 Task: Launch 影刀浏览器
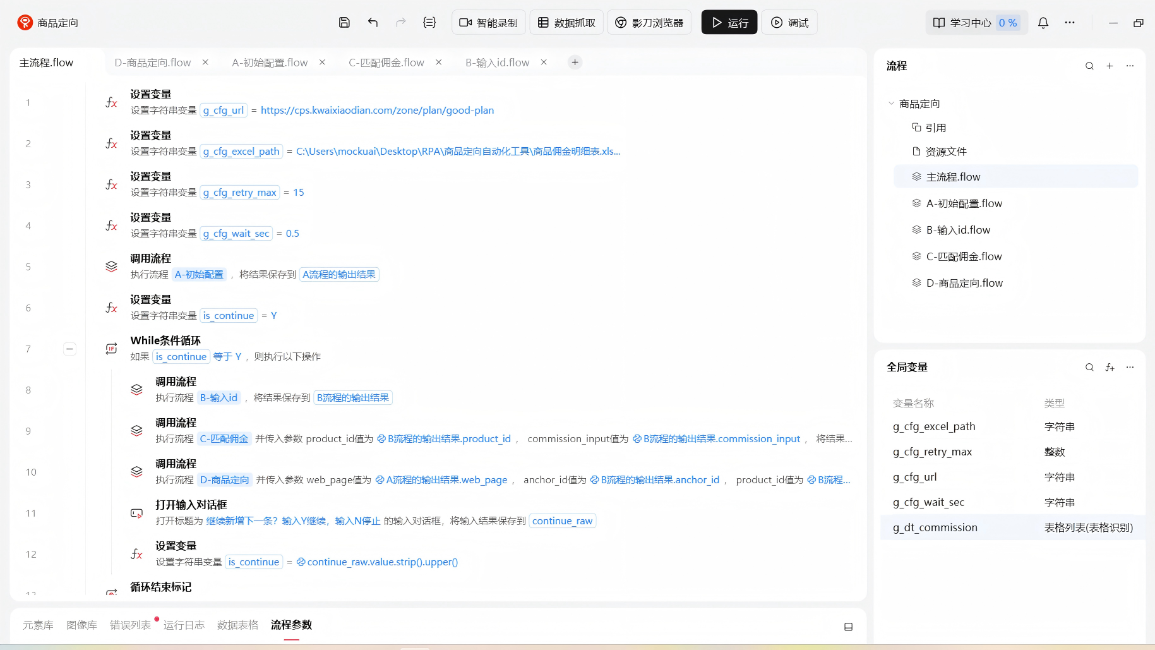click(x=649, y=23)
